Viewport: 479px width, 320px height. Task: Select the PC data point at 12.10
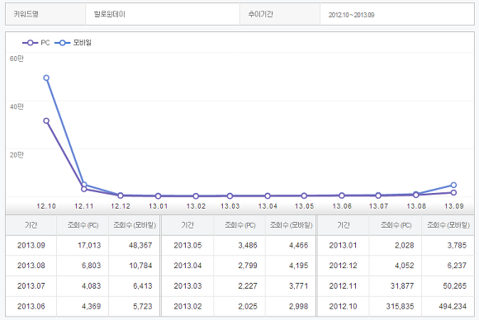[46, 120]
